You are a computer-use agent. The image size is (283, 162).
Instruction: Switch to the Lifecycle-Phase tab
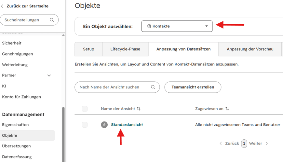coord(125,49)
